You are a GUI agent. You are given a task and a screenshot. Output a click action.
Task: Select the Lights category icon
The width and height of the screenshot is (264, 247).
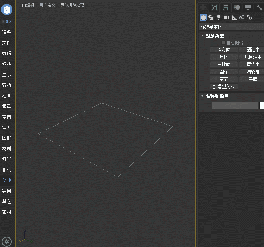219,17
